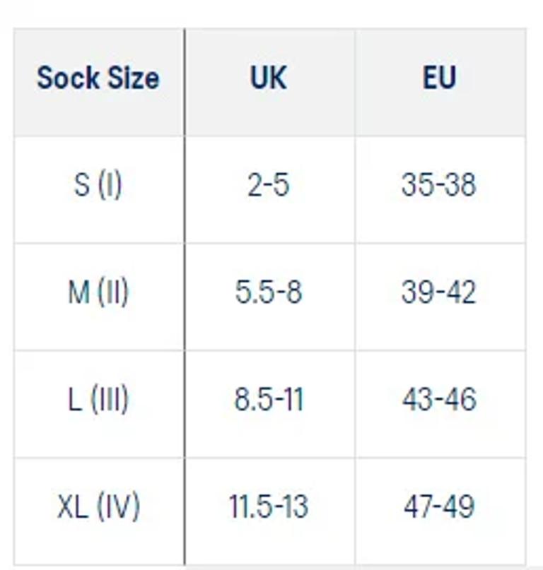Click the L (III) sock size cell
This screenshot has height=570, width=543.
coord(98,400)
